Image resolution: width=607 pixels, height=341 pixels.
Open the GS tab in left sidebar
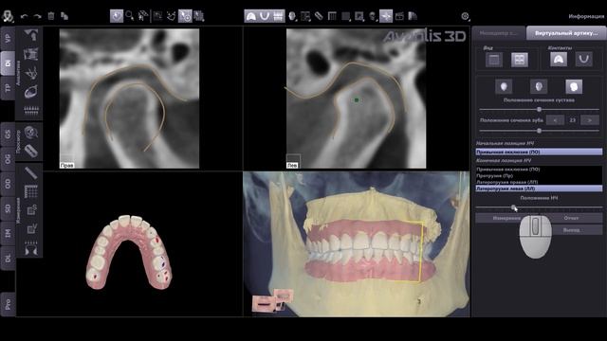8,135
